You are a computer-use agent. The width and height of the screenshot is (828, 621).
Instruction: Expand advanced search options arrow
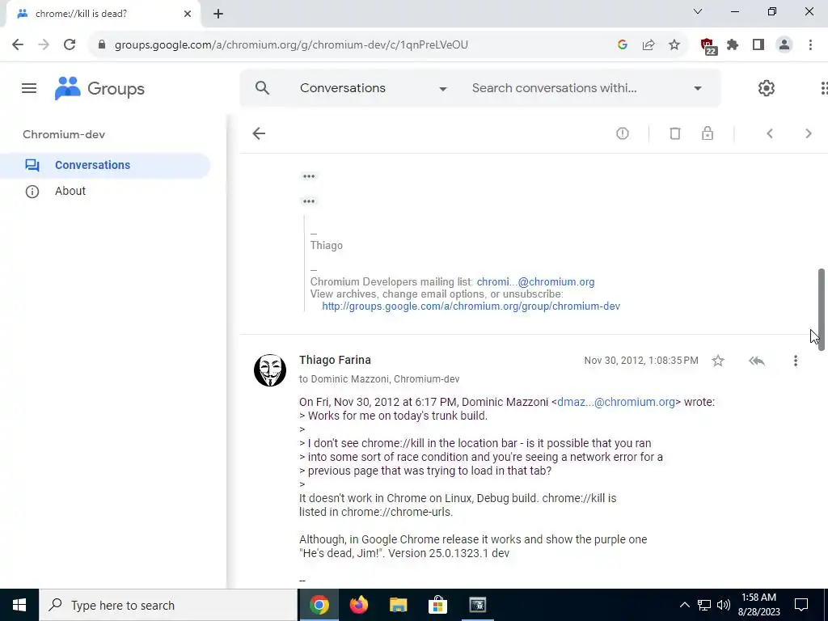click(698, 88)
